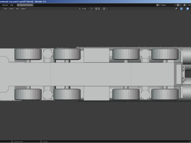Viewport: 191px width, 143px height.
Task: Open the Help menu
Action: click(12, 5)
